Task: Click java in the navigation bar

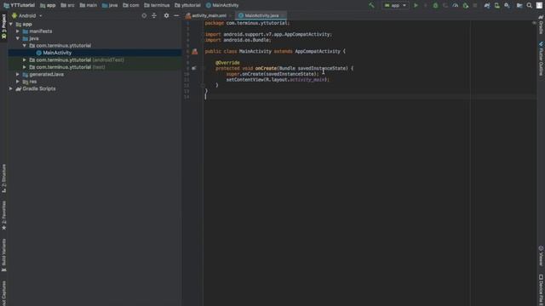Action: [110, 5]
